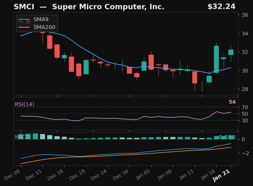Click the 32 price axis tick
Viewport: 253px width, 186px height.
tap(245, 52)
